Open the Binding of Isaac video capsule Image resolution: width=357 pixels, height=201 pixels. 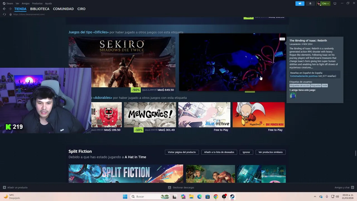[x=232, y=62]
